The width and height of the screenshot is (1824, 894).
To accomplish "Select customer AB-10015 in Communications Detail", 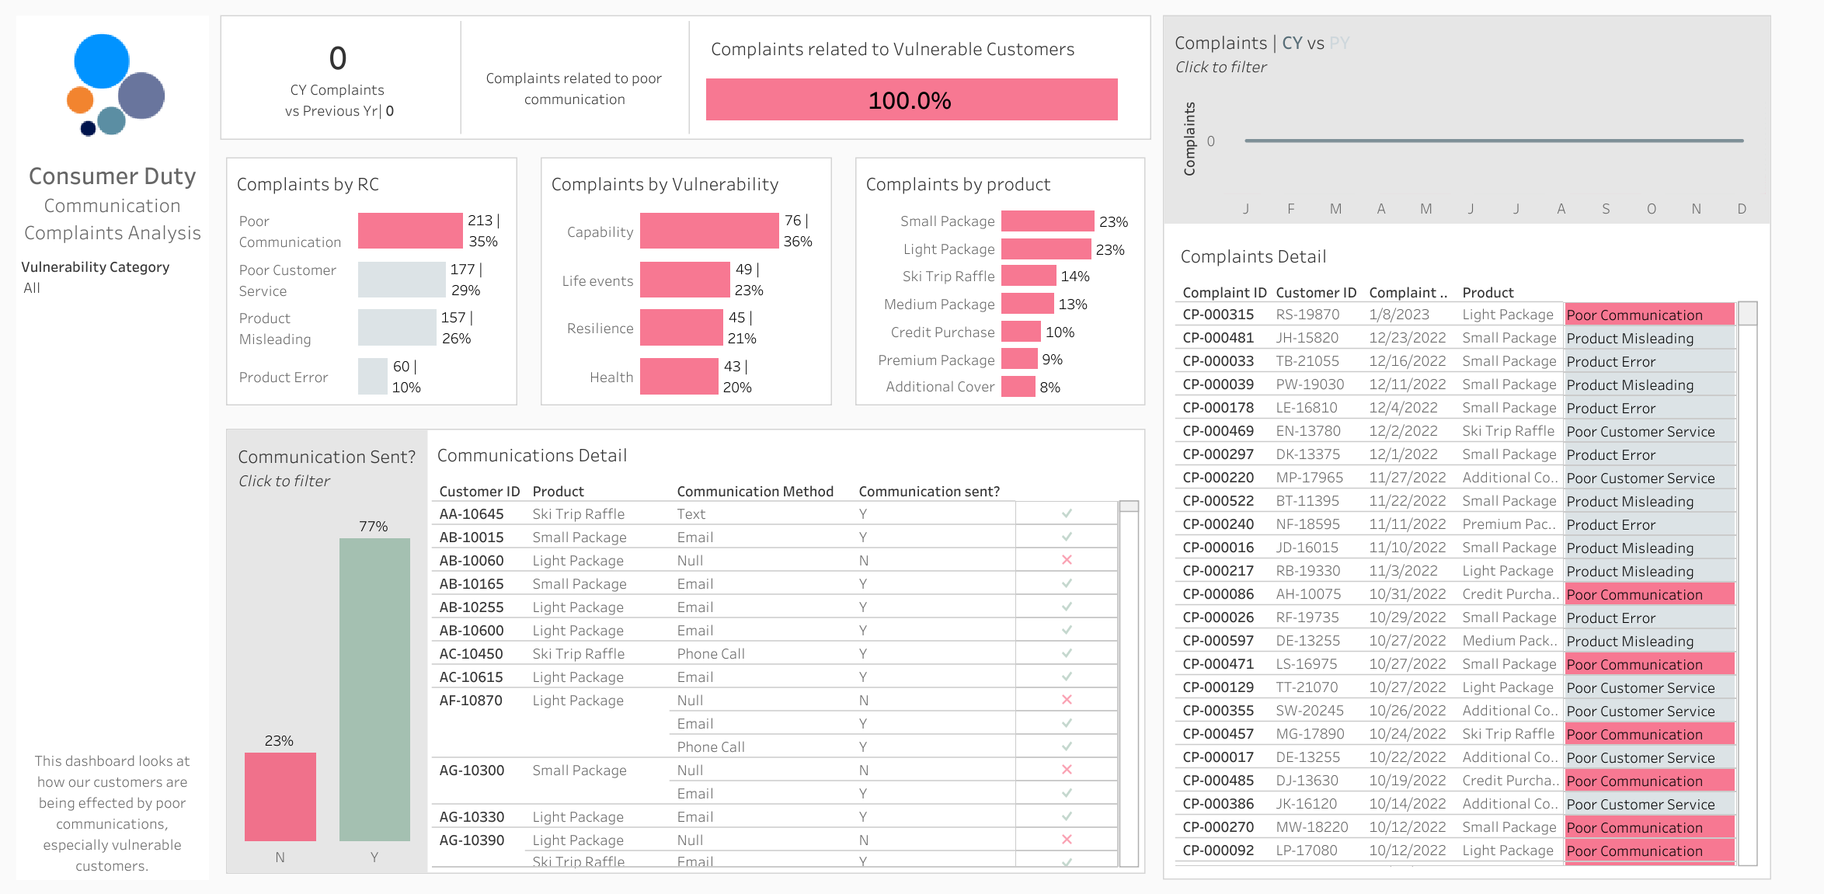I will 472,537.
